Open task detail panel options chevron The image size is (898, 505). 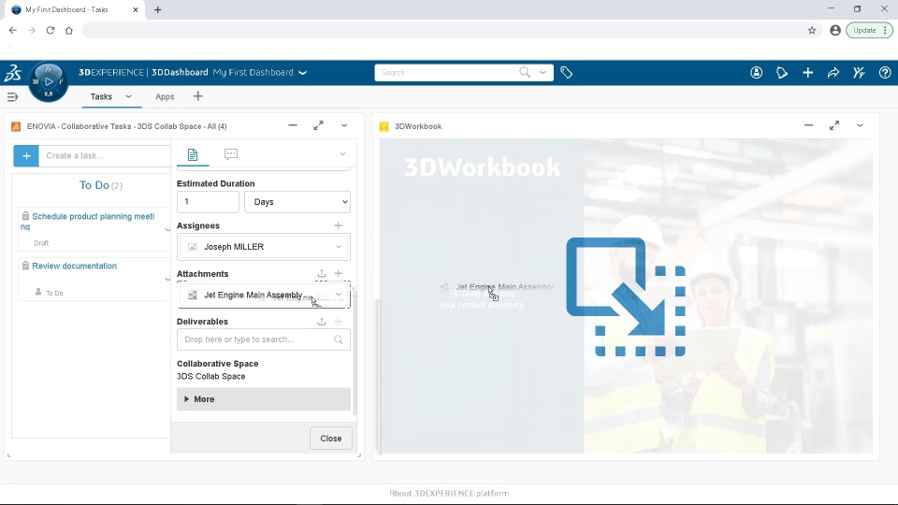click(342, 154)
